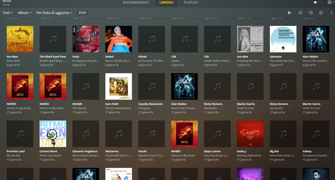The width and height of the screenshot is (335, 180).
Task: Open Halsey Graveyard album cover
Action: [x=316, y=134]
